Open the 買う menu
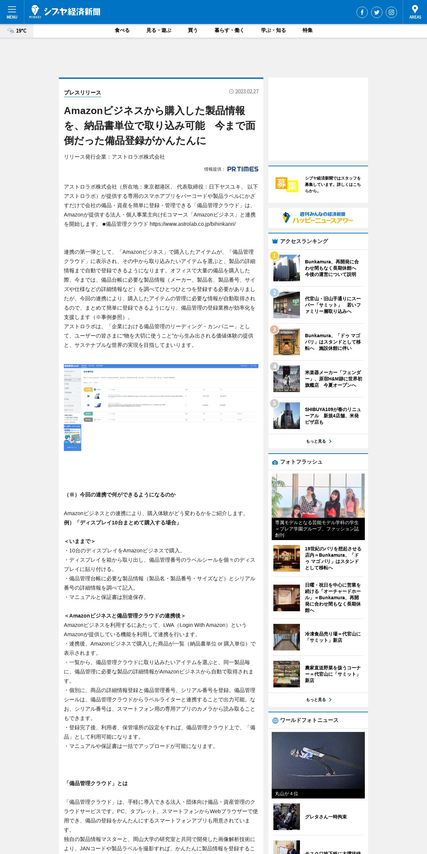Screen dimensions: 427x854 pyautogui.click(x=193, y=30)
